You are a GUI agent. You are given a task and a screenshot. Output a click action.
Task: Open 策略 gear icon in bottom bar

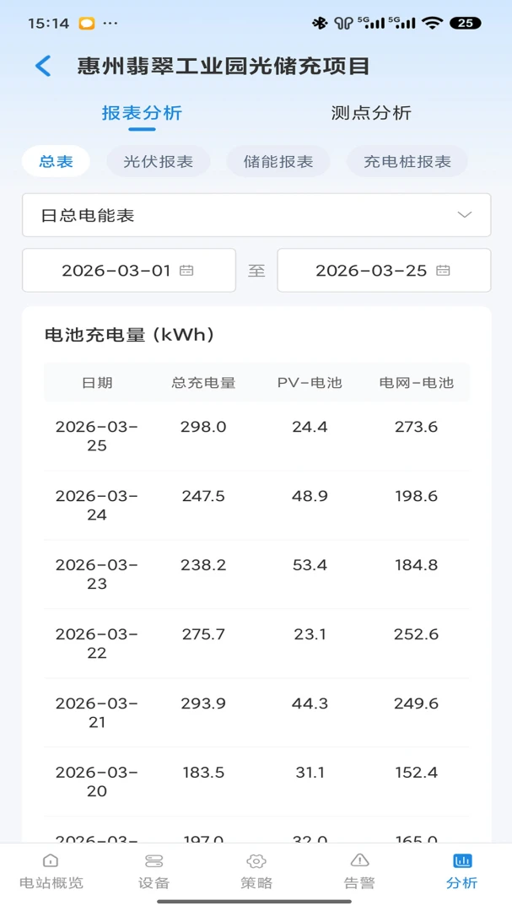(256, 860)
